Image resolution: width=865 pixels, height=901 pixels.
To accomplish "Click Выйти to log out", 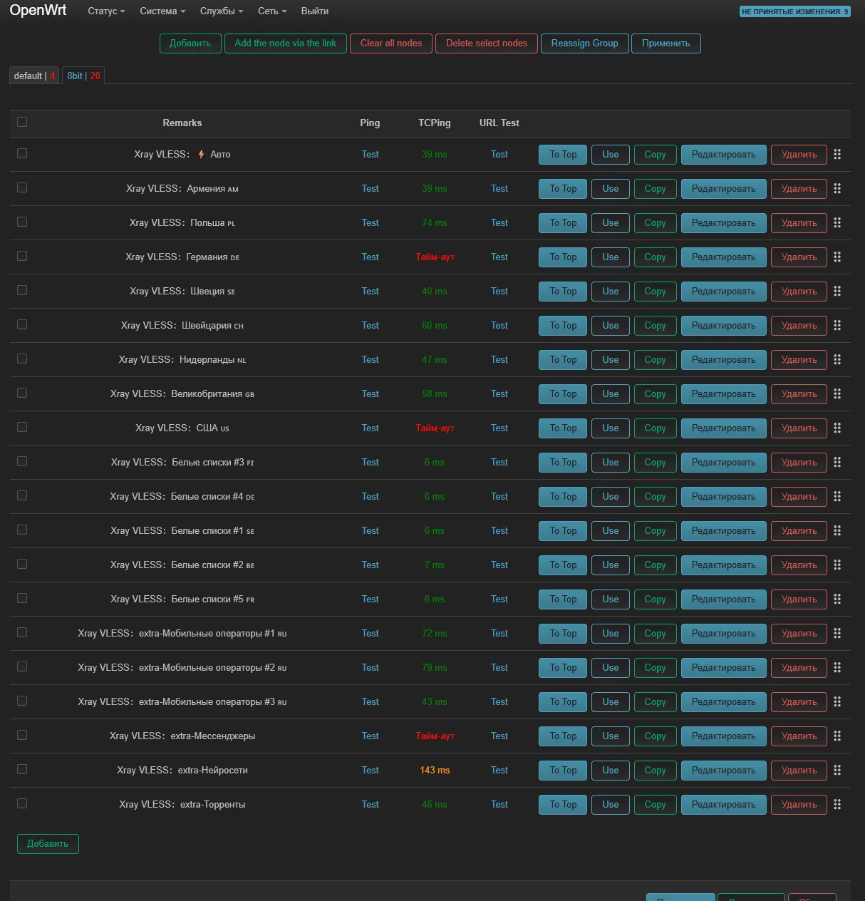I will click(315, 11).
